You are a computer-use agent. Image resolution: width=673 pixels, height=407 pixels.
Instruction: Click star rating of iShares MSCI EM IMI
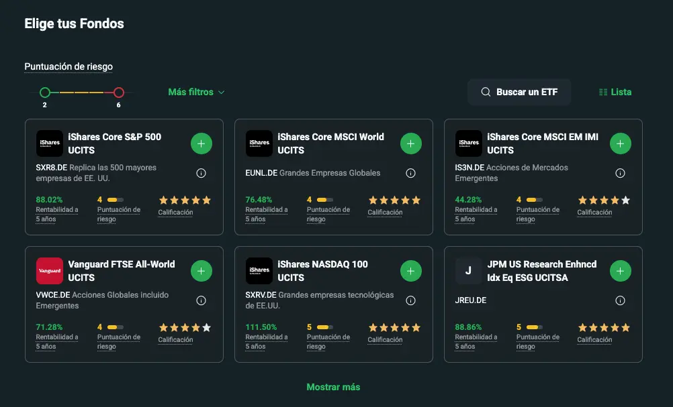coord(604,200)
